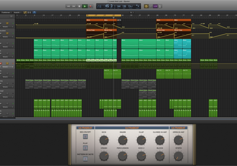The image size is (237, 166).
Task: Click the Ultrabeat KICK knob
Action: [104, 140]
